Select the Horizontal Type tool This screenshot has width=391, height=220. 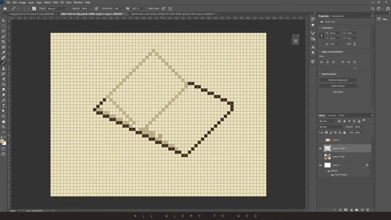click(4, 106)
